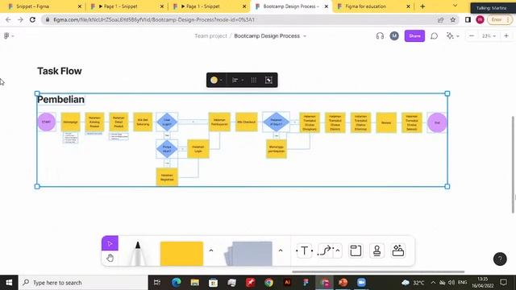This screenshot has width=516, height=290.
Task: Open the browser tab search chevron
Action: 455,6
